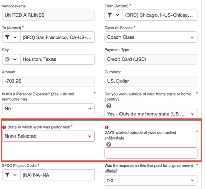Click error icon beside State work performed
Viewport: 206px width, 189px height.
4,127
